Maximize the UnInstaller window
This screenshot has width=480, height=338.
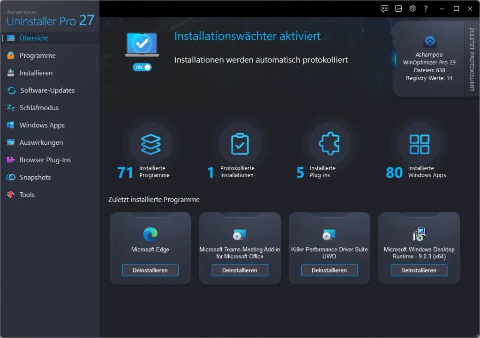tap(456, 8)
